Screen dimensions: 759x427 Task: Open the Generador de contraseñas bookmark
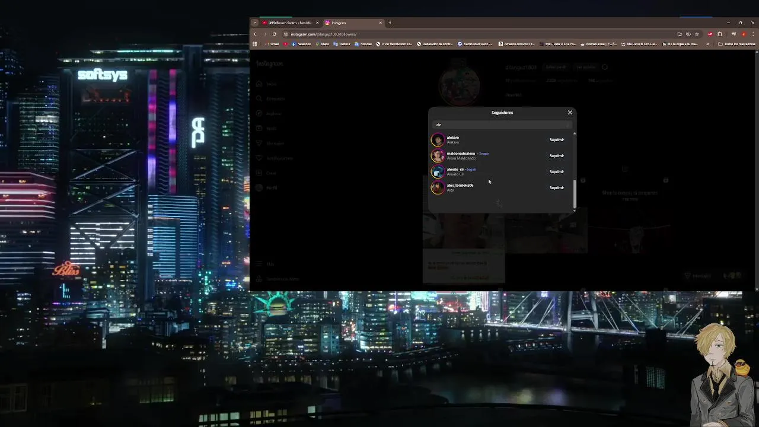[435, 44]
